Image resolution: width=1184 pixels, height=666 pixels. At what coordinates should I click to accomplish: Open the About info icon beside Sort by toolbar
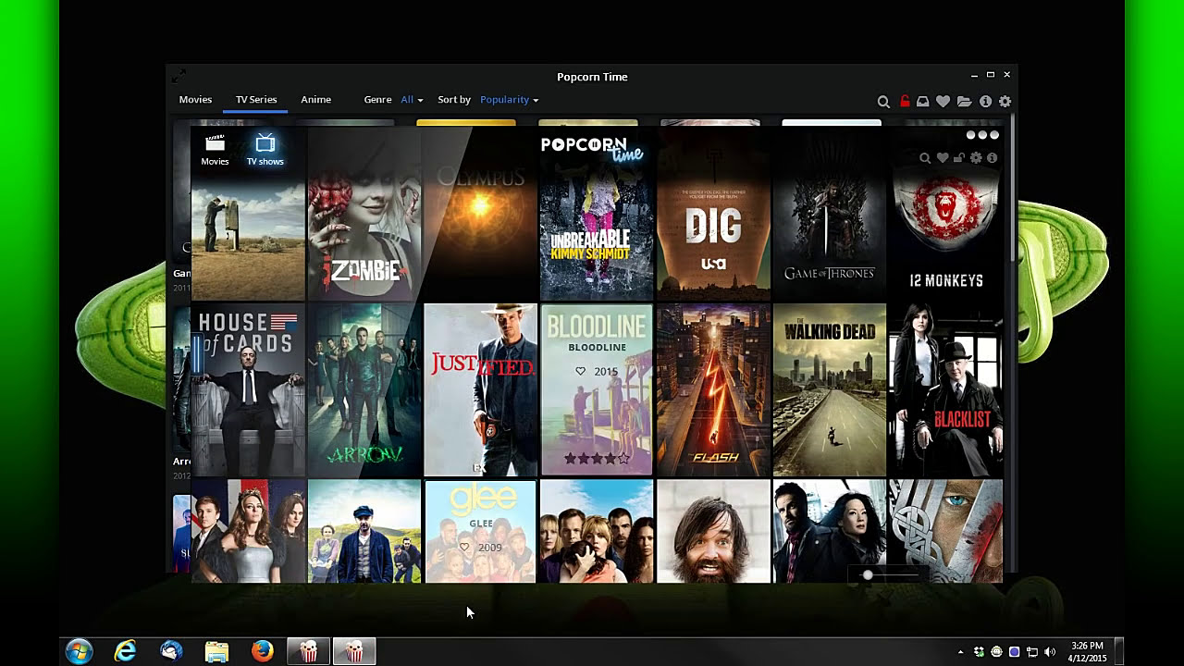(x=985, y=101)
